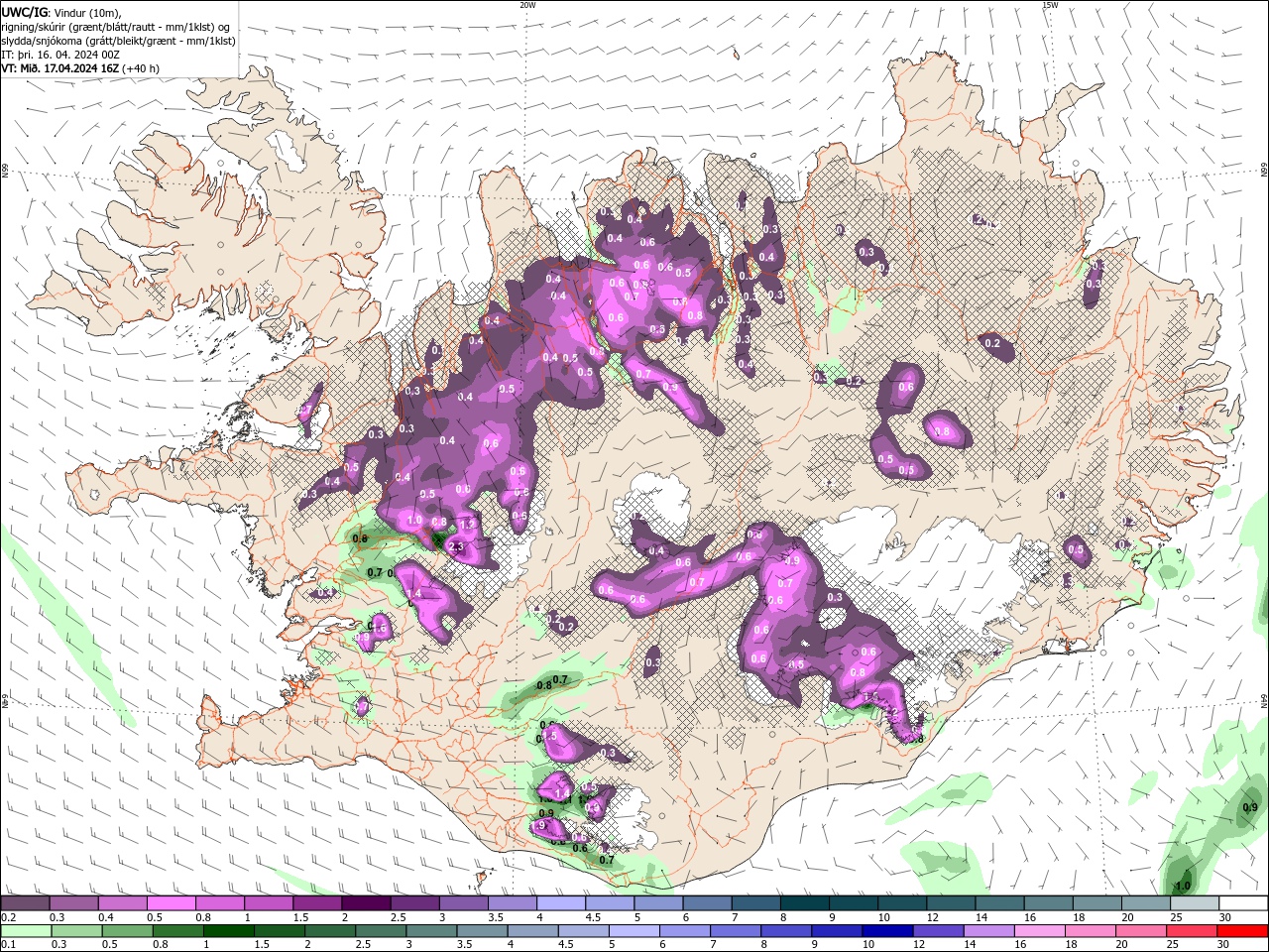This screenshot has height=952, width=1269.
Task: Select the crimson rain swatch at 25
Action: click(x=1192, y=931)
